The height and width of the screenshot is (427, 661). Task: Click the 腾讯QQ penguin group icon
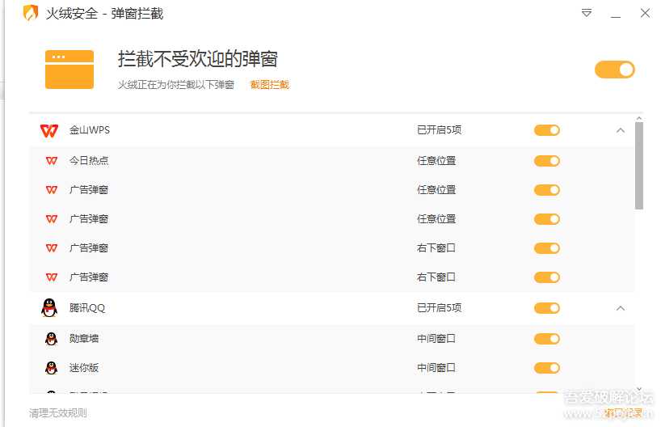(49, 307)
